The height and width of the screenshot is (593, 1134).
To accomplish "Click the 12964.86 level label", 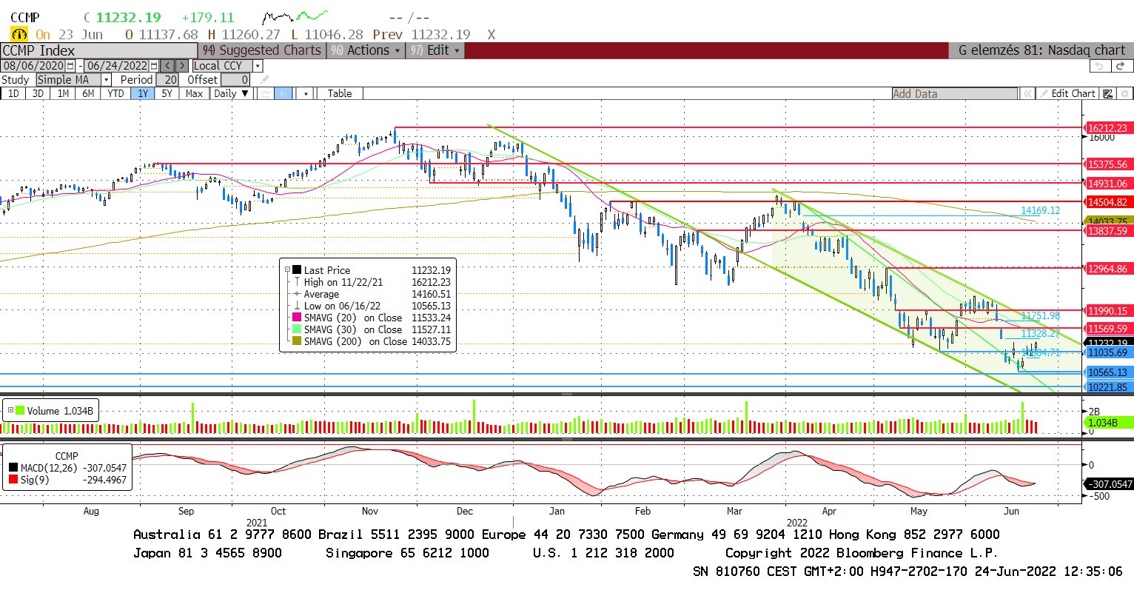I will click(x=1107, y=269).
